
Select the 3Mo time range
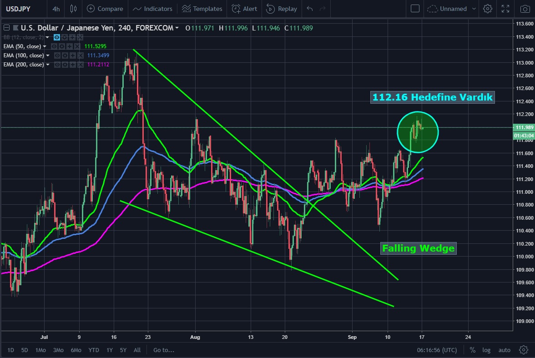point(58,350)
